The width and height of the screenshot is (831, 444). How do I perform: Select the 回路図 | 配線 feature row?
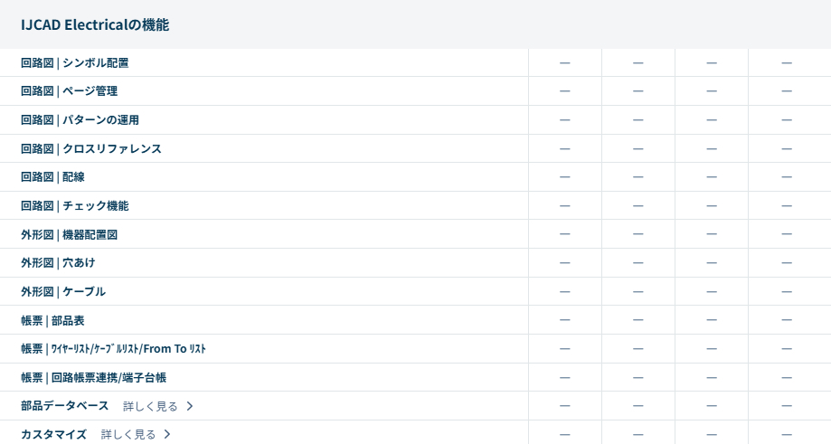[x=52, y=177]
